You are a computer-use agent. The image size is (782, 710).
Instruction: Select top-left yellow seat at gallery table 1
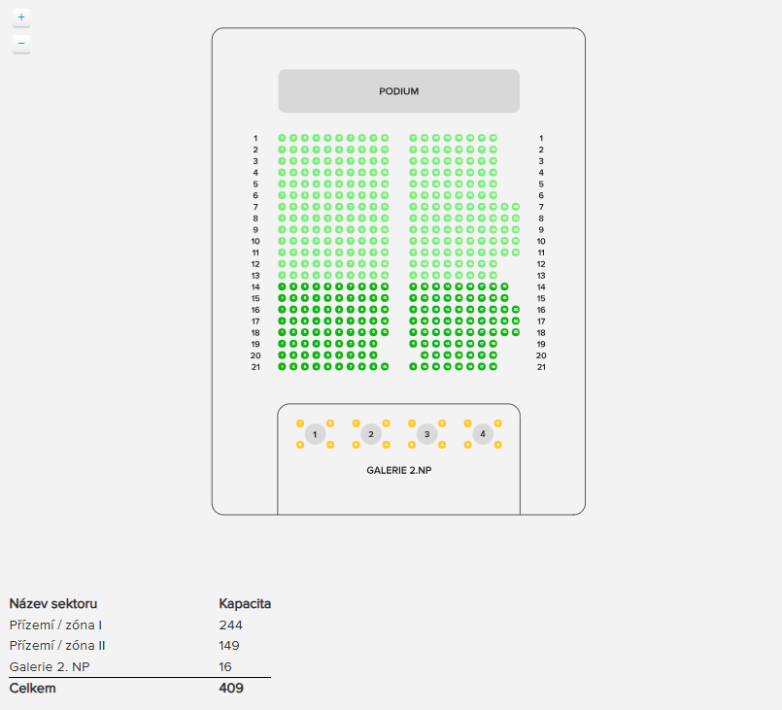[300, 423]
